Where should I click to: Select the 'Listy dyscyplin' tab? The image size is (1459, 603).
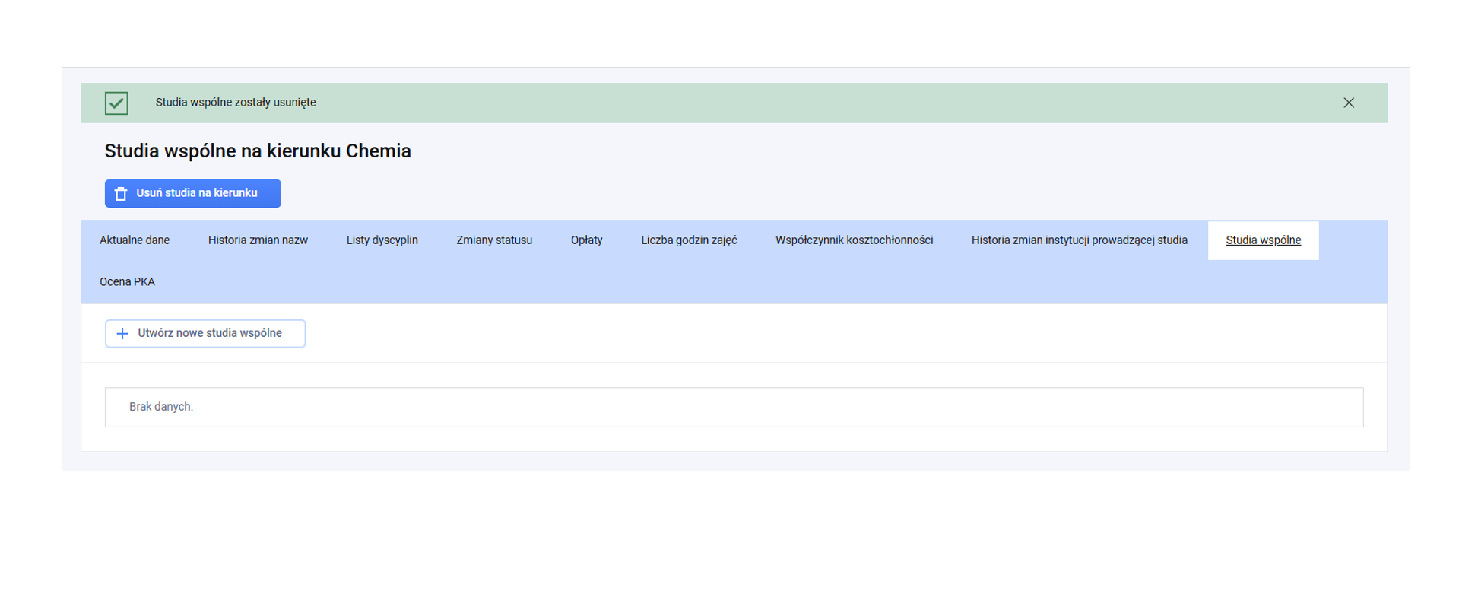[x=382, y=240]
